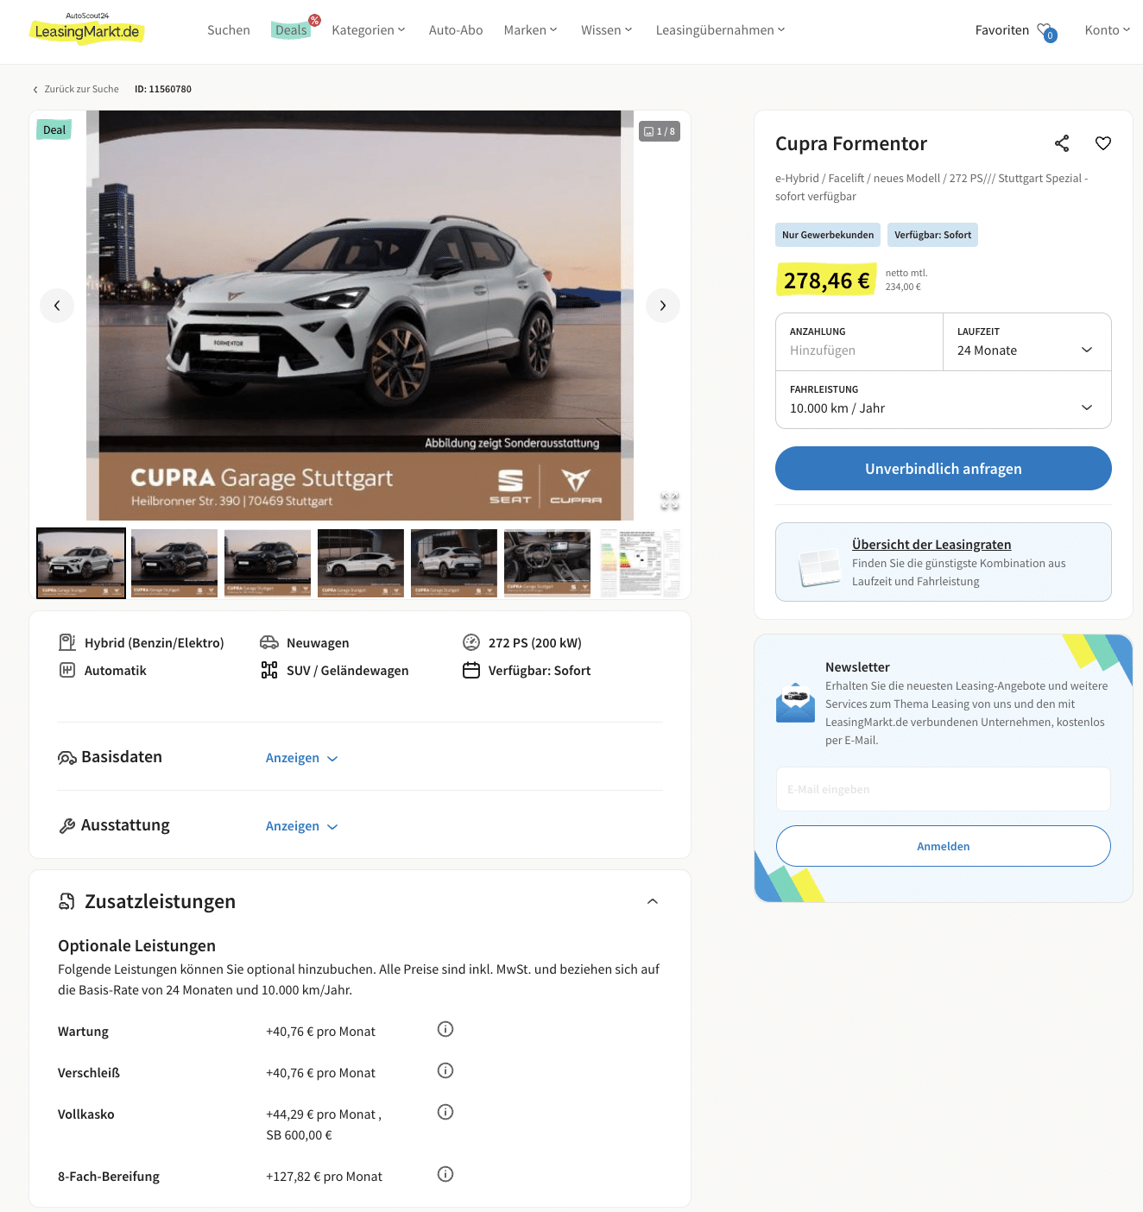Click the SUV / Geländewagen category icon
The image size is (1143, 1212).
[x=269, y=670]
